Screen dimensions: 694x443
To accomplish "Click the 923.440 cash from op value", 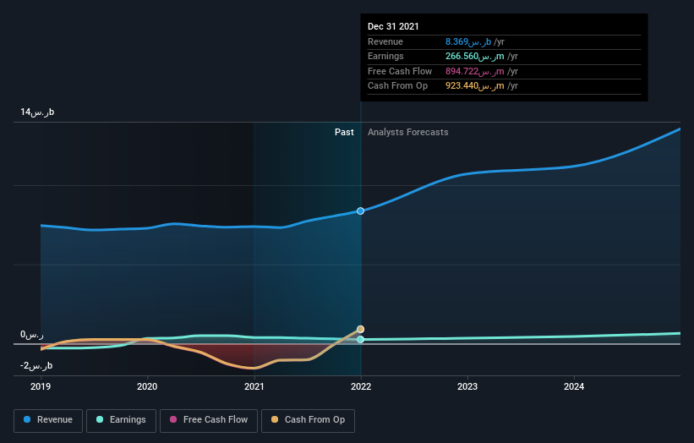I will click(475, 86).
